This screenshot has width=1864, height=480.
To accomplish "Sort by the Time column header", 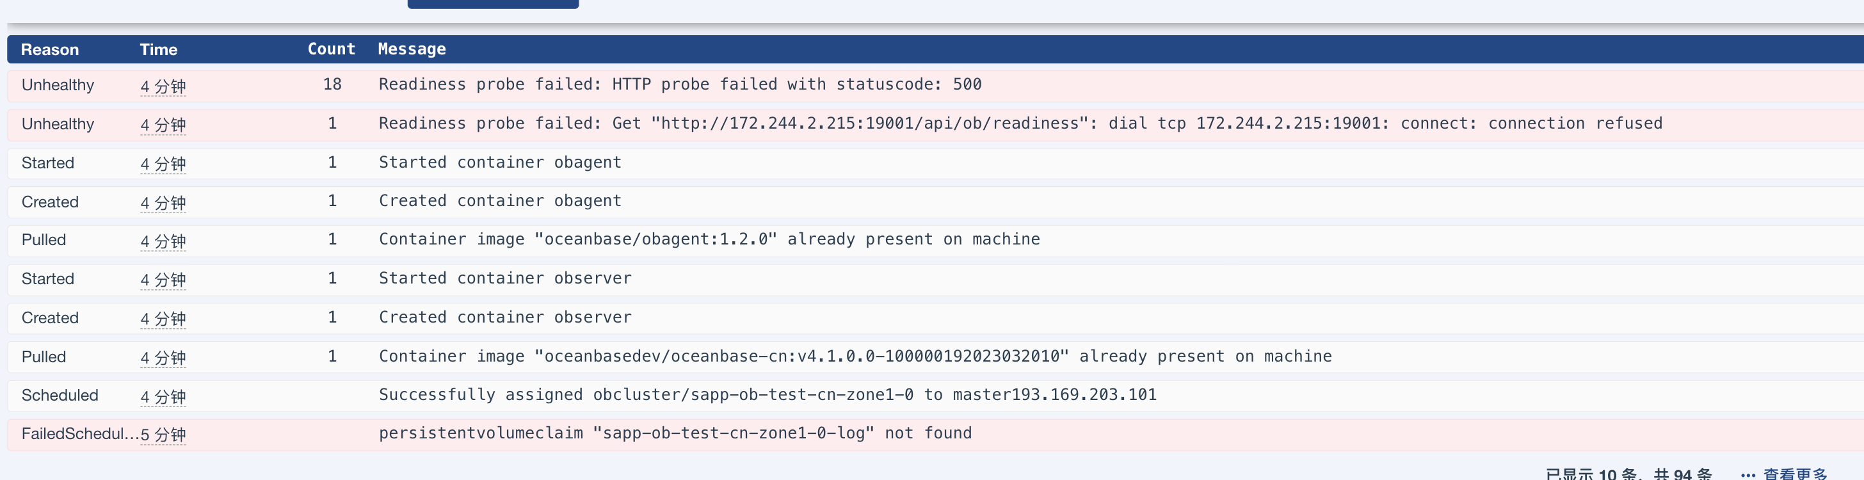I will coord(159,49).
